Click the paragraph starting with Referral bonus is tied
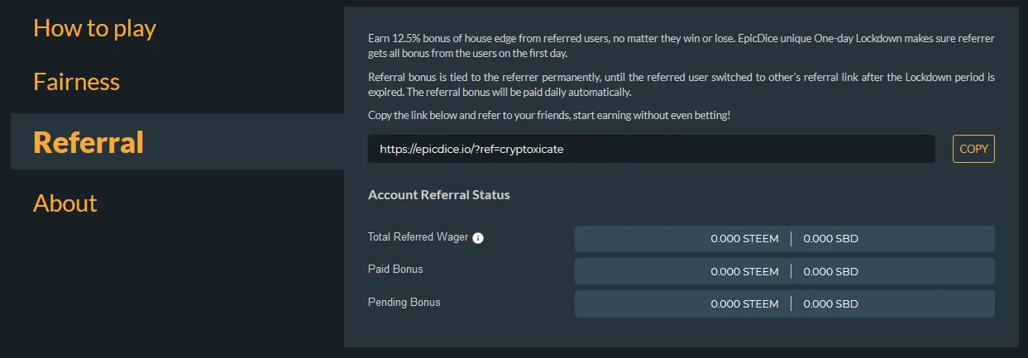This screenshot has height=358, width=1028. click(x=681, y=84)
